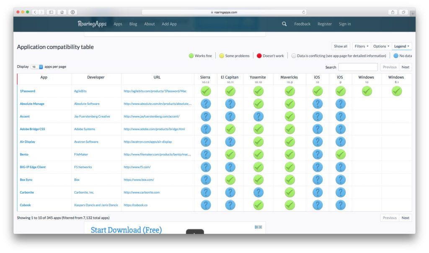Click 1Password Sierra works-fine checkmark

click(206, 91)
